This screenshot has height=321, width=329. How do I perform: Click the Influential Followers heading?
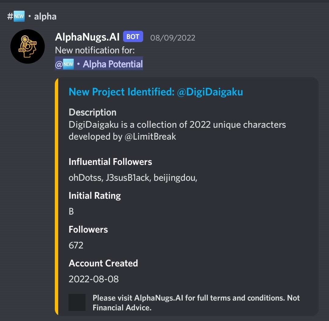[x=110, y=162]
